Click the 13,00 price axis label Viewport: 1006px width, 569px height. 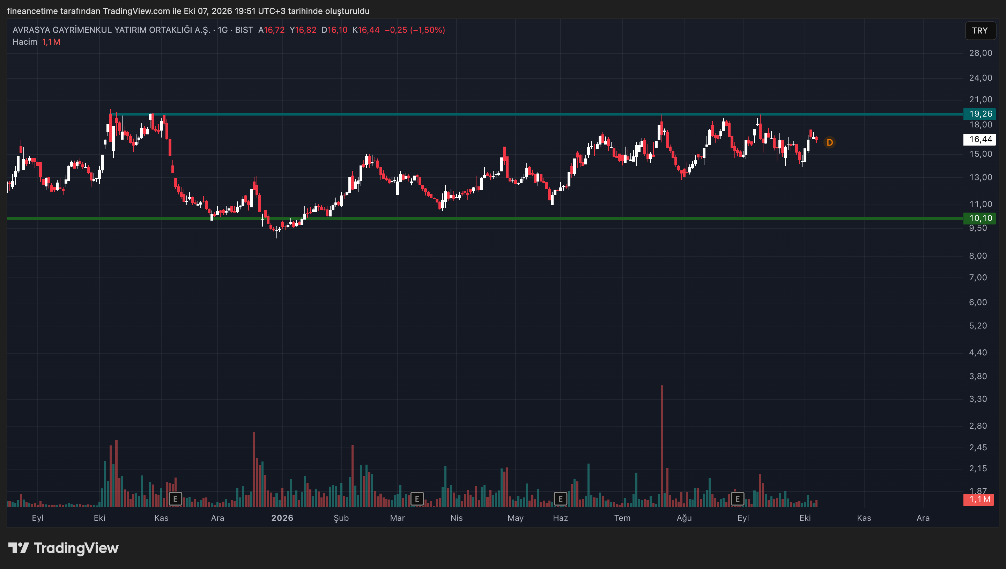(x=981, y=177)
